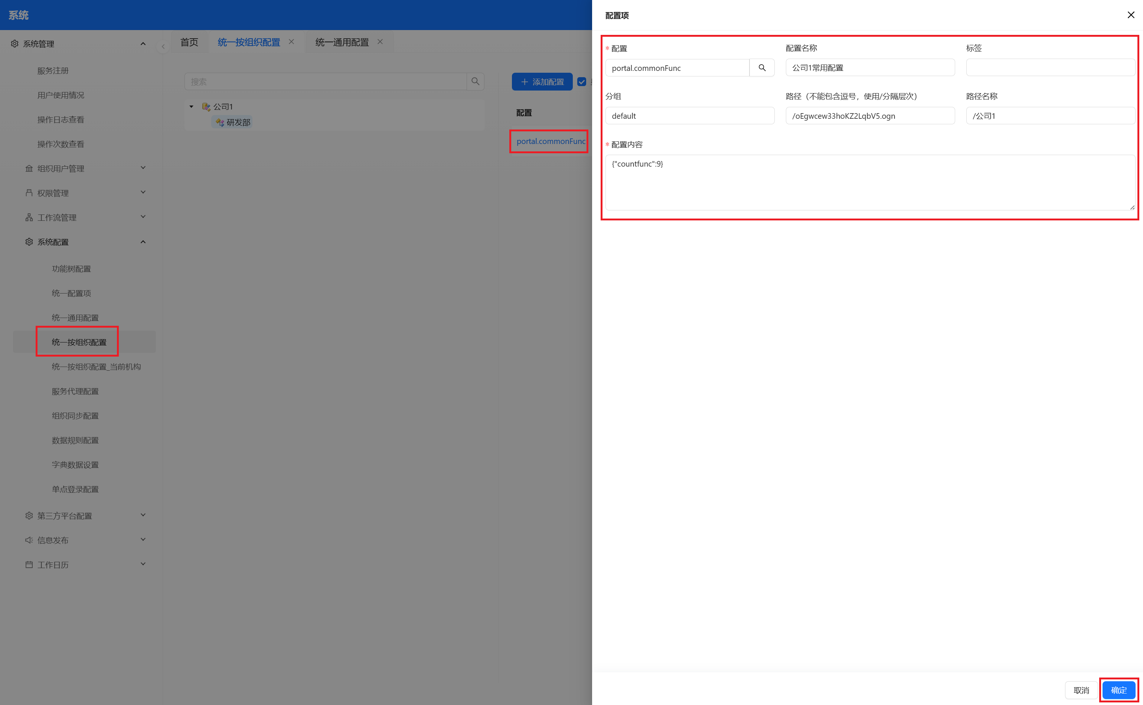Select 公司1 in the organization tree

[223, 107]
